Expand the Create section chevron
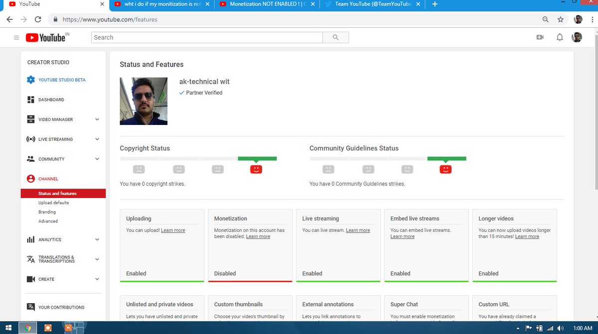 coord(97,279)
